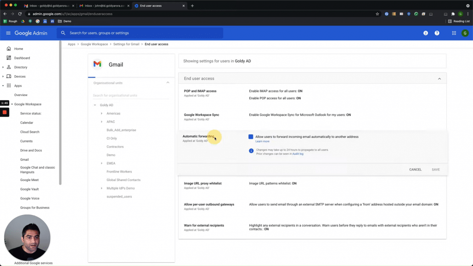Open the Google apps grid launcher
The image size is (473, 266).
coord(454,33)
